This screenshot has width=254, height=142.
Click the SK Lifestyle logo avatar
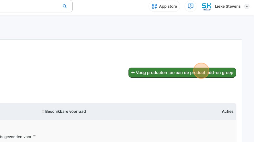click(206, 6)
